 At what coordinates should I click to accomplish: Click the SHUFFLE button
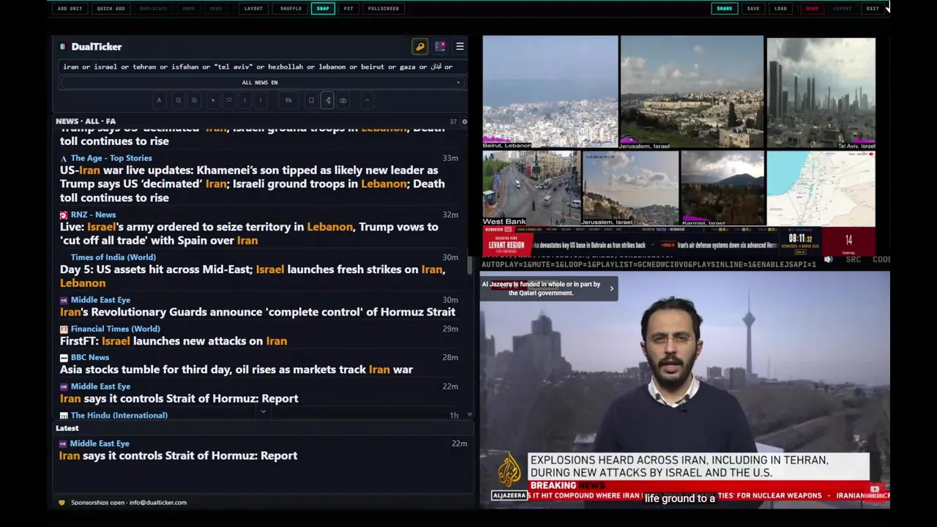click(291, 9)
